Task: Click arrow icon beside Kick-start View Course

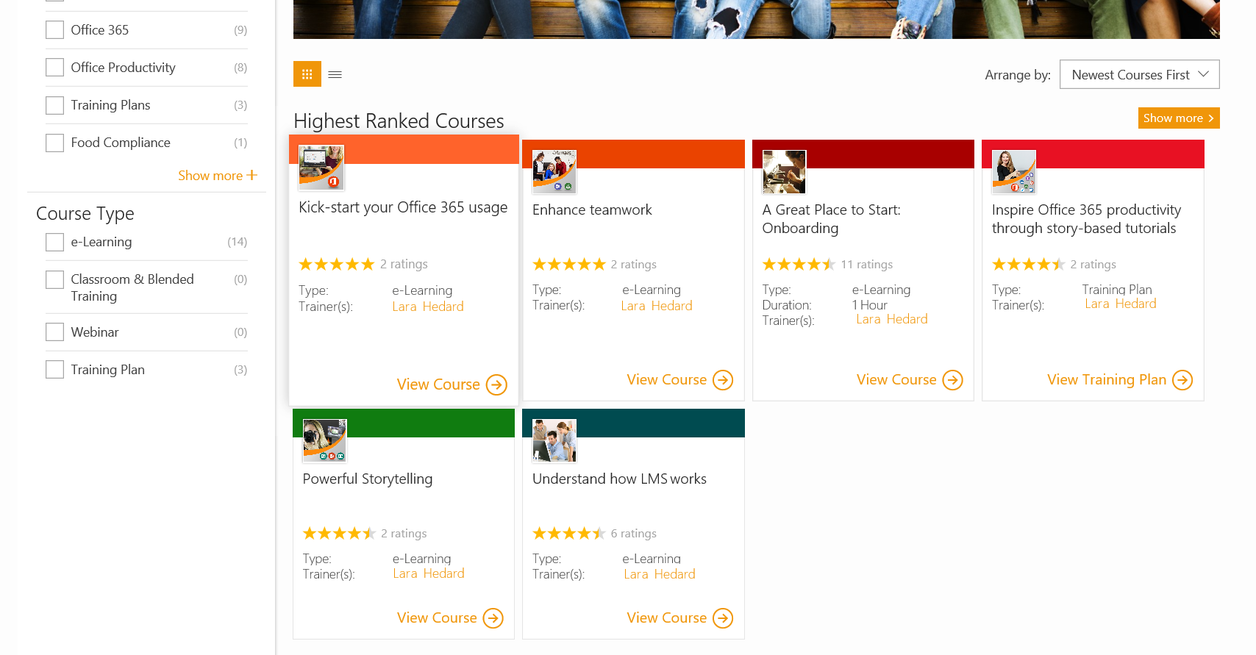Action: [496, 384]
